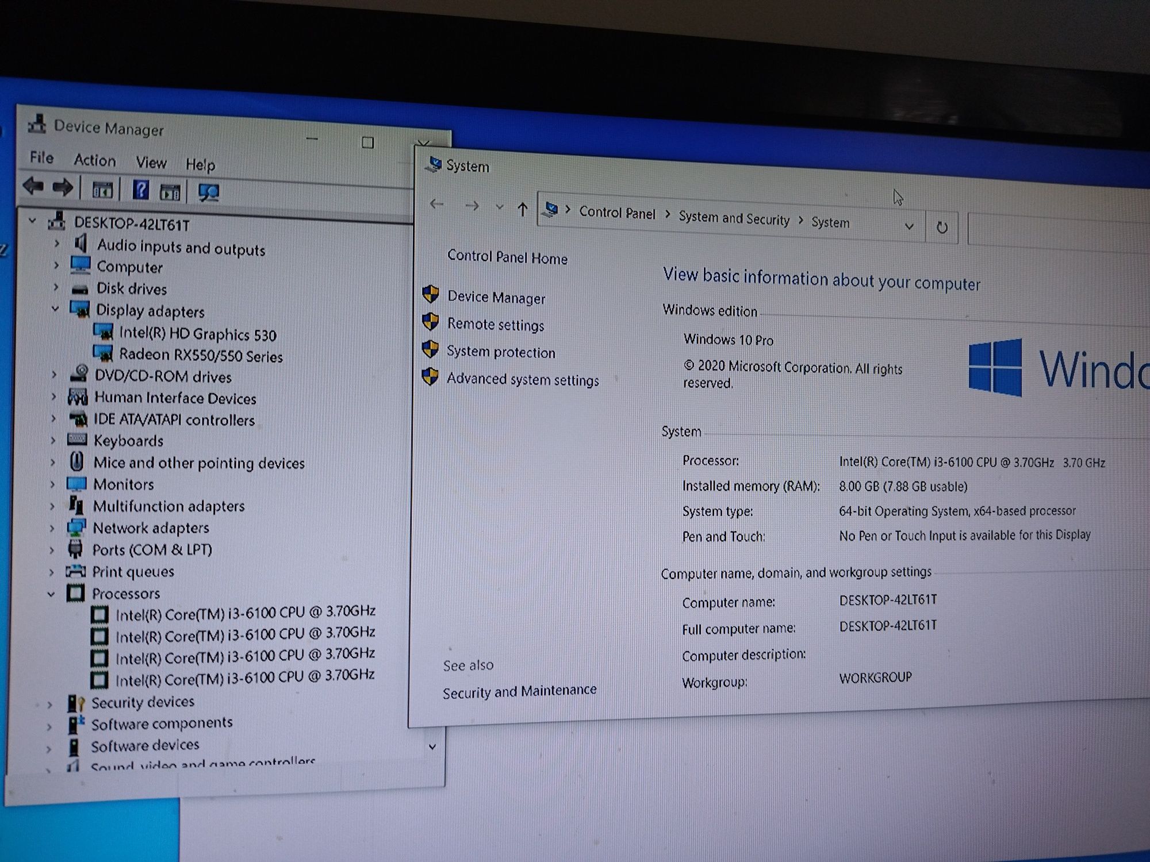Image resolution: width=1150 pixels, height=862 pixels.
Task: Select the Human Interface Devices icon
Action: click(x=78, y=397)
